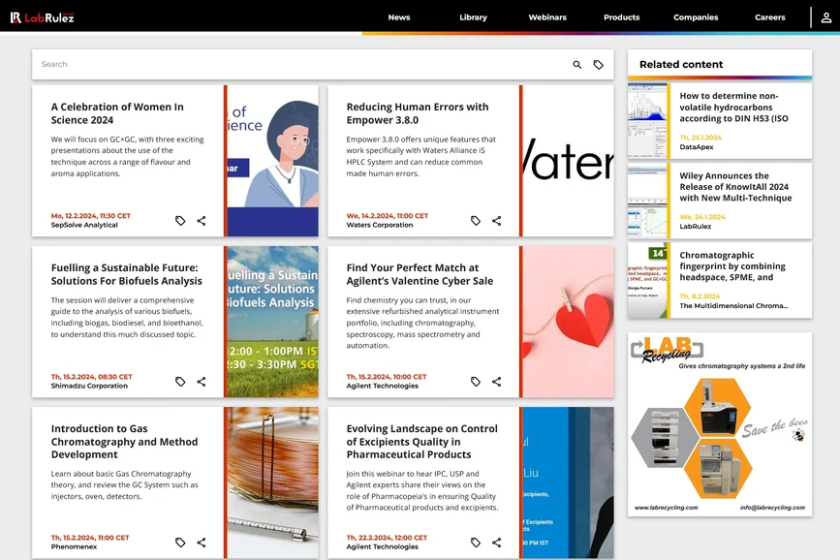
Task: Open Agilent's Valentine Cyber Sale title
Action: click(420, 274)
